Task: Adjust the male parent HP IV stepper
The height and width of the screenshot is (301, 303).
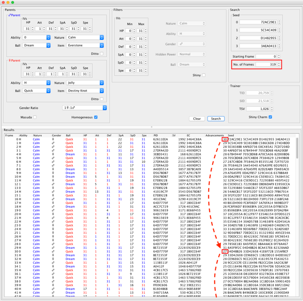Action: 32,29
